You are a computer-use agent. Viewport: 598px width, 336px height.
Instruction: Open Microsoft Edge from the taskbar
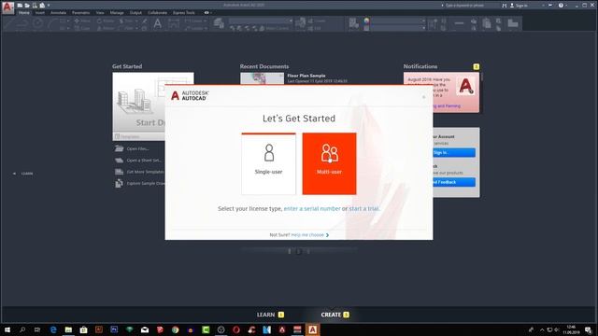53,329
